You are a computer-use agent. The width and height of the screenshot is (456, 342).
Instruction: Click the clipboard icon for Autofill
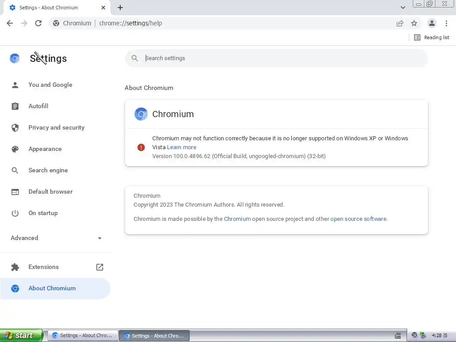click(15, 106)
